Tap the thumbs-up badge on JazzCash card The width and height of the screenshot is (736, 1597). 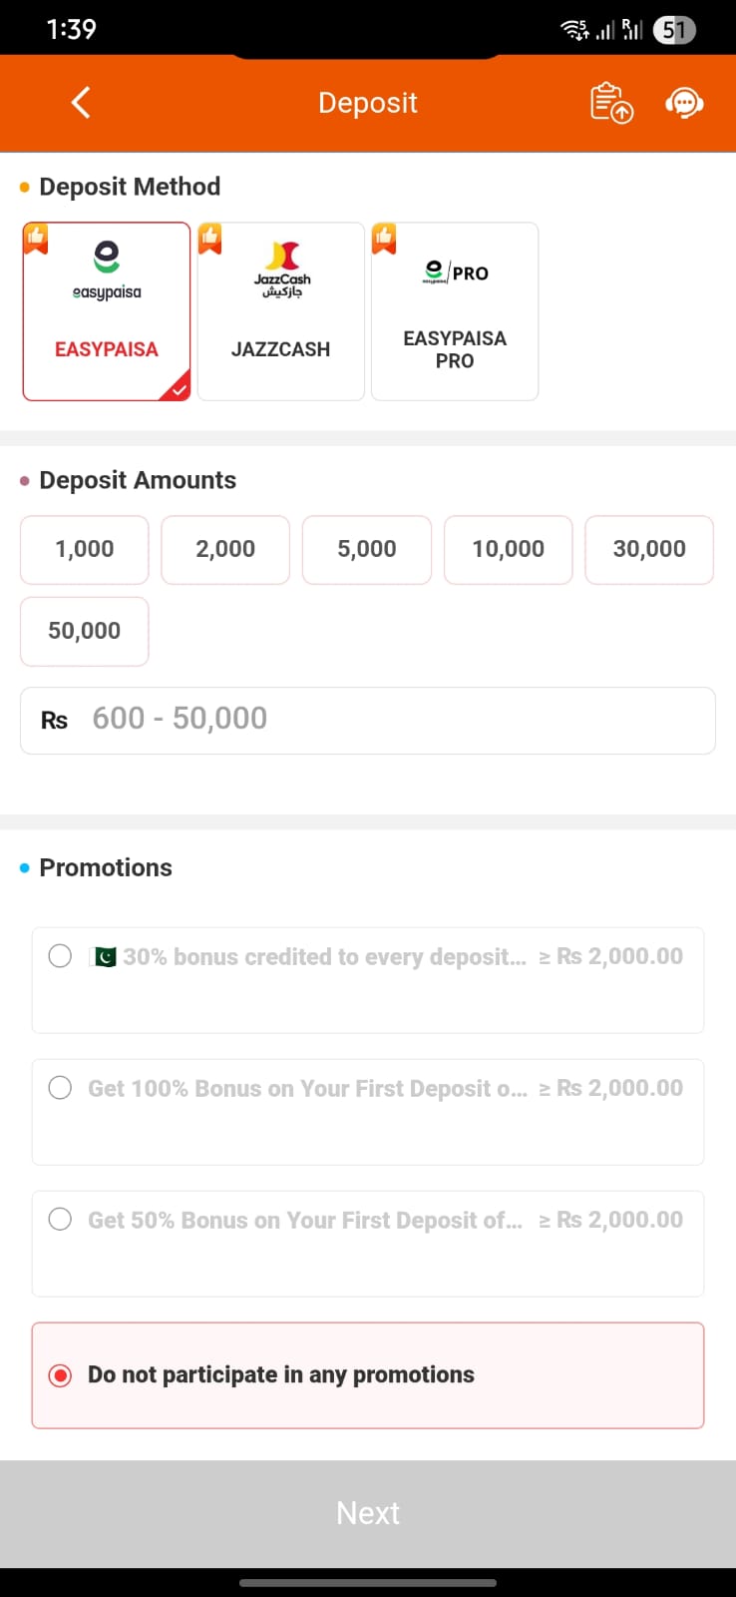tap(209, 238)
